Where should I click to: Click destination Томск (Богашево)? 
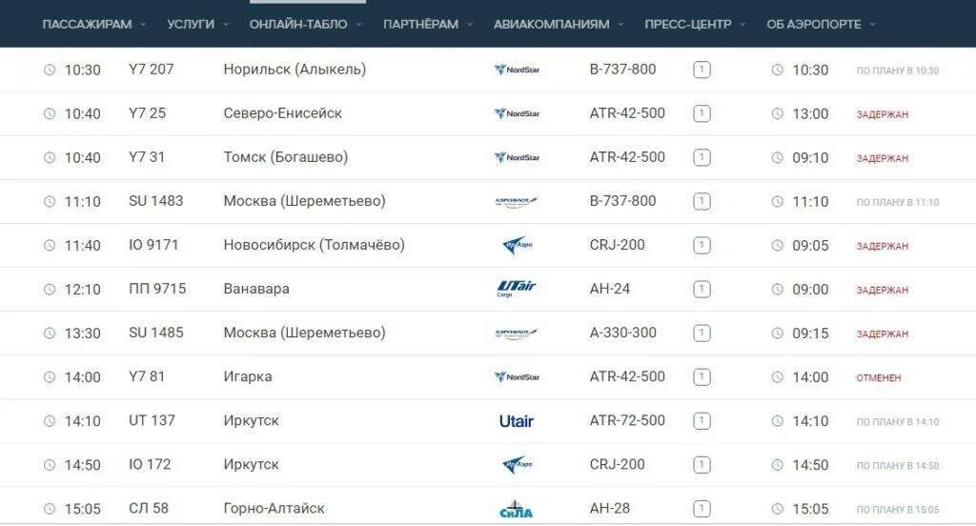click(286, 157)
